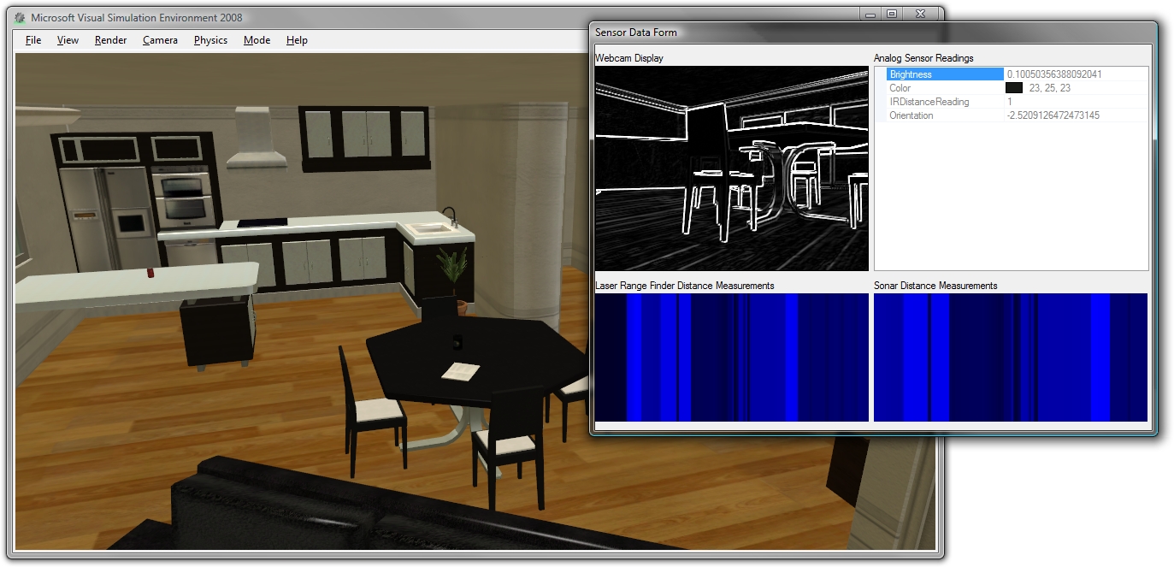The width and height of the screenshot is (1174, 567).
Task: Click the black Color swatch in sensor readings
Action: click(1013, 87)
